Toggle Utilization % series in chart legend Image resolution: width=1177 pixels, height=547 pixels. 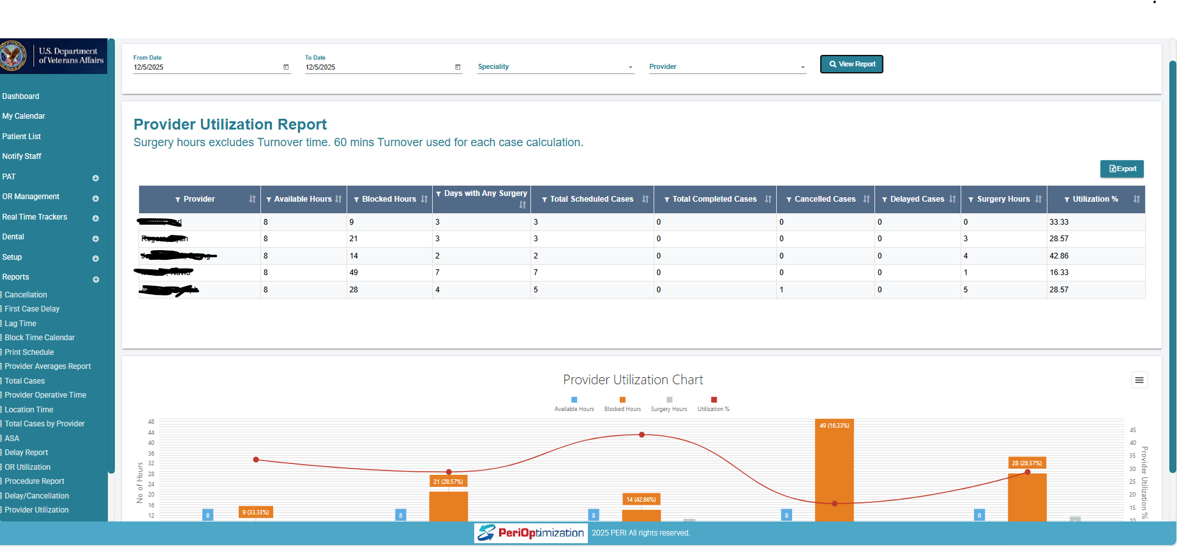714,405
